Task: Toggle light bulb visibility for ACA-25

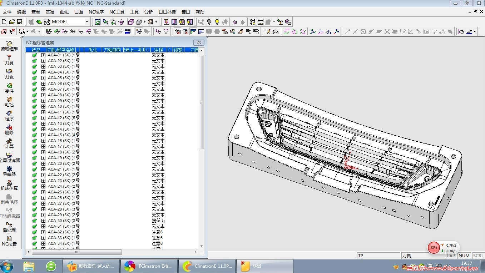Action: (x=78, y=192)
